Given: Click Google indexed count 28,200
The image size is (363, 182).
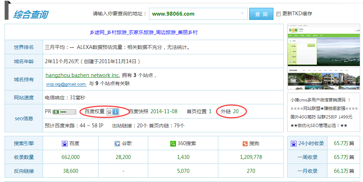Looking at the screenshot, I should (x=123, y=157).
